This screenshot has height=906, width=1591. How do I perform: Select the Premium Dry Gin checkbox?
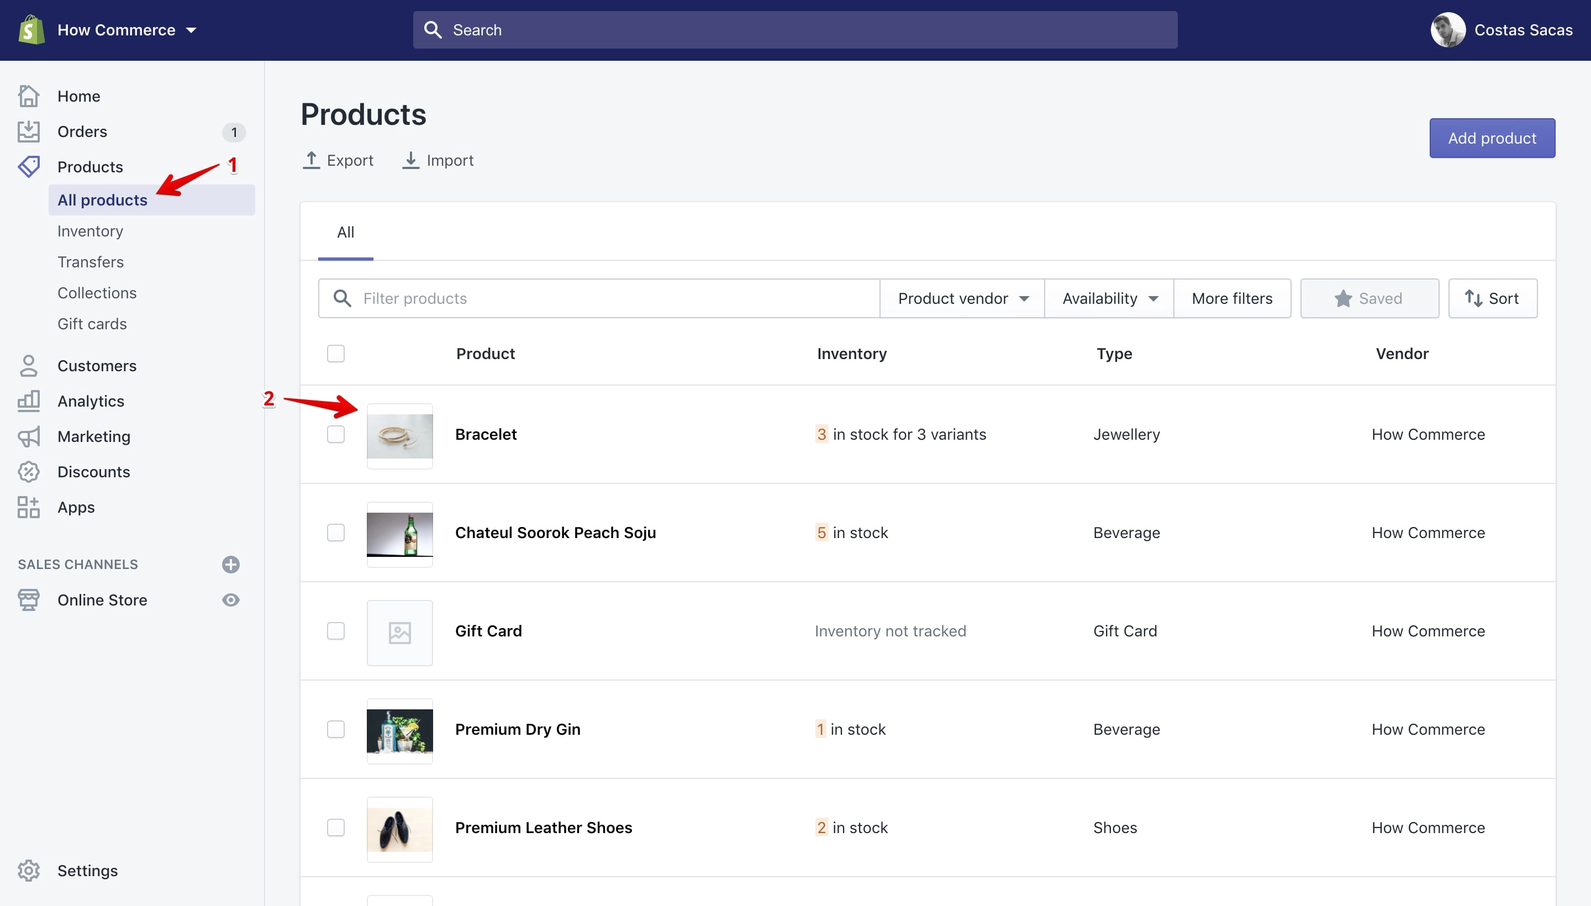pyautogui.click(x=336, y=729)
